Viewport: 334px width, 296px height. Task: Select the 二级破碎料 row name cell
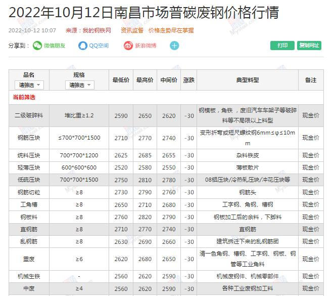pos(29,116)
